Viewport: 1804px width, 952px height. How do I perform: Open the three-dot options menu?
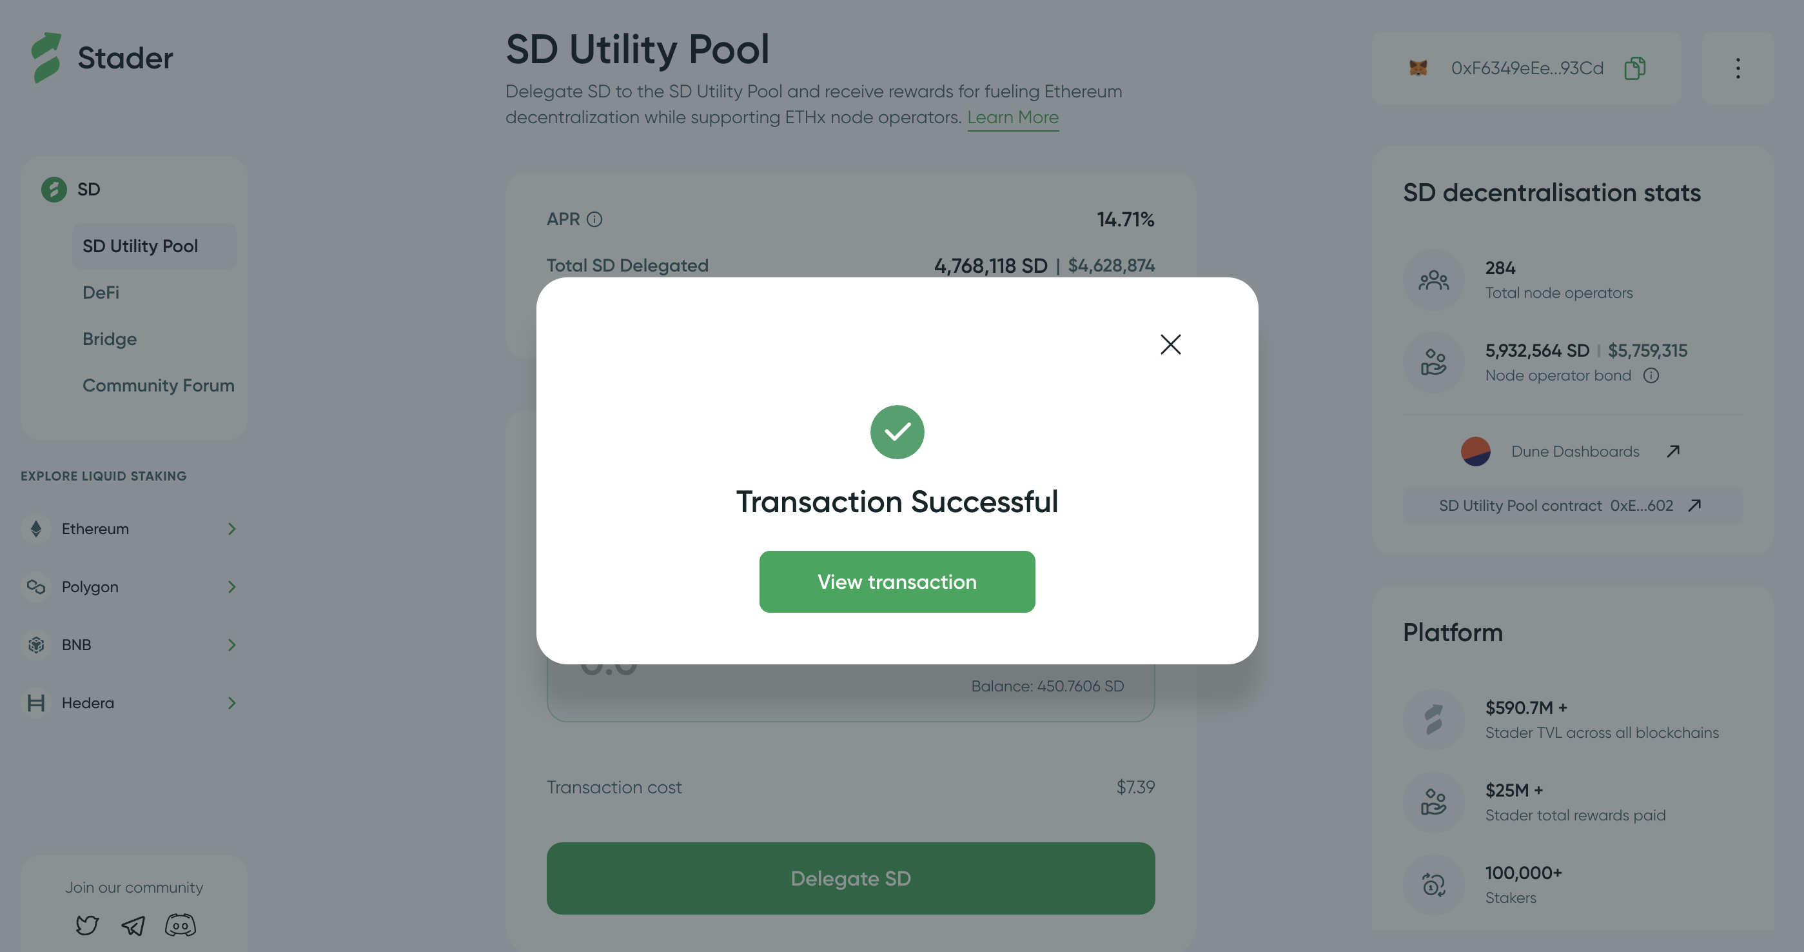pyautogui.click(x=1738, y=68)
